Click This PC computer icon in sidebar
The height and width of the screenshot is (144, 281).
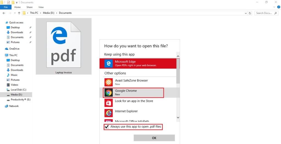pos(7,55)
